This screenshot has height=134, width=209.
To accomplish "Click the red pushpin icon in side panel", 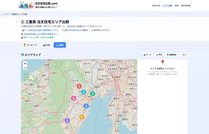I will pyautogui.click(x=162, y=62).
